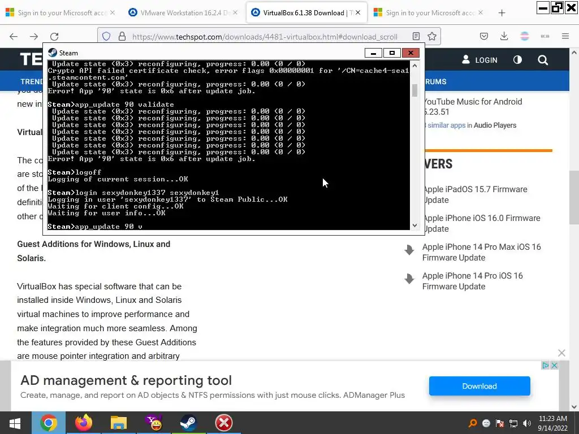
Task: Minimize the Steam console window
Action: (373, 53)
